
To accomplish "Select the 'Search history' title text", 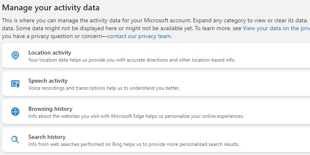I will tap(47, 137).
